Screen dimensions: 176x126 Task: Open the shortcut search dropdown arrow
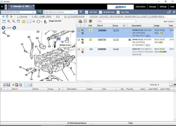[75, 12]
